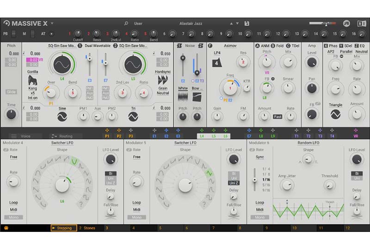Open the dropdown arrow next to Massive X title
Screen dimensions: 370x250
pyautogui.click(x=52, y=24)
